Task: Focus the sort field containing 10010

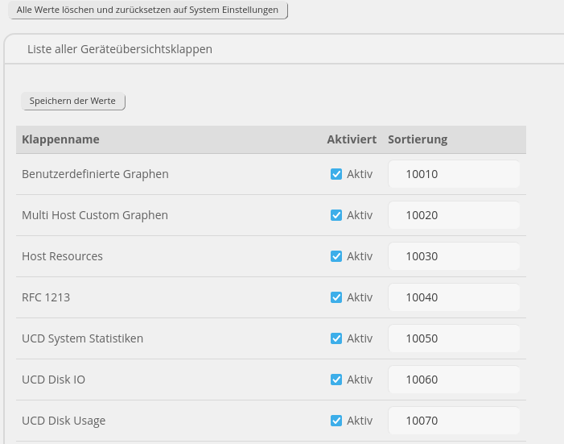Action: (x=454, y=174)
